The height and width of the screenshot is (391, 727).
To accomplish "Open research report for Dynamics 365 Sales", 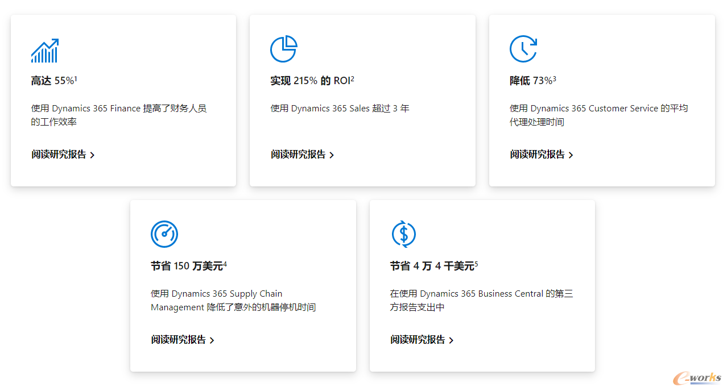I will 303,155.
